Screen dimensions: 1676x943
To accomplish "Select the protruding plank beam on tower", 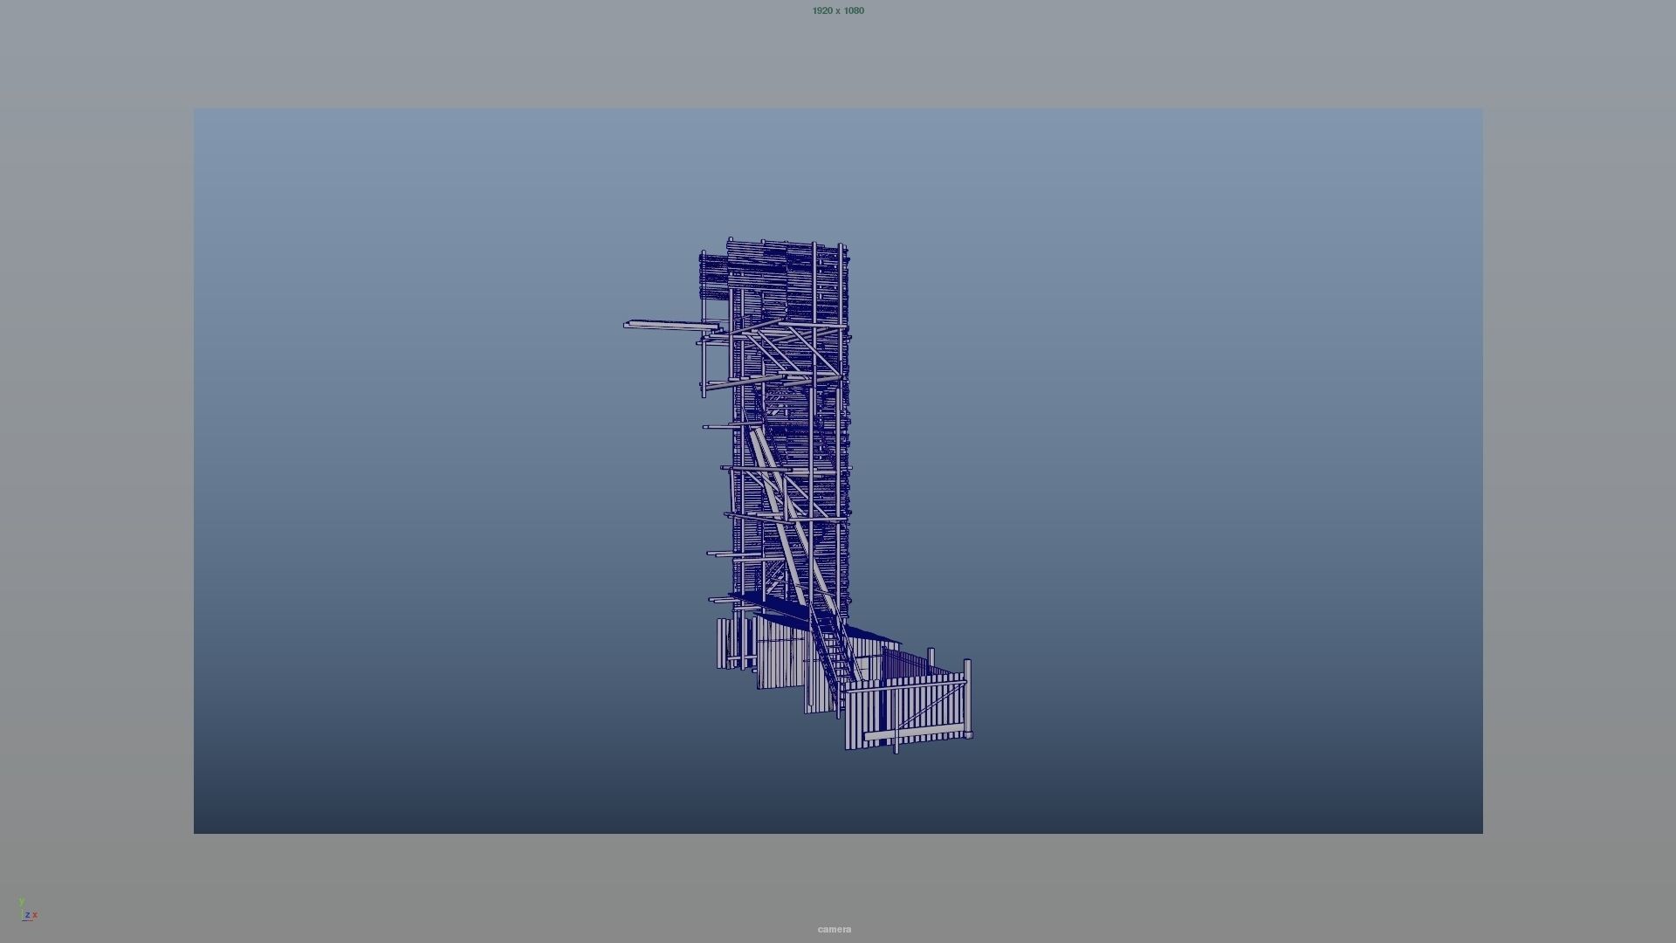I will click(x=671, y=325).
